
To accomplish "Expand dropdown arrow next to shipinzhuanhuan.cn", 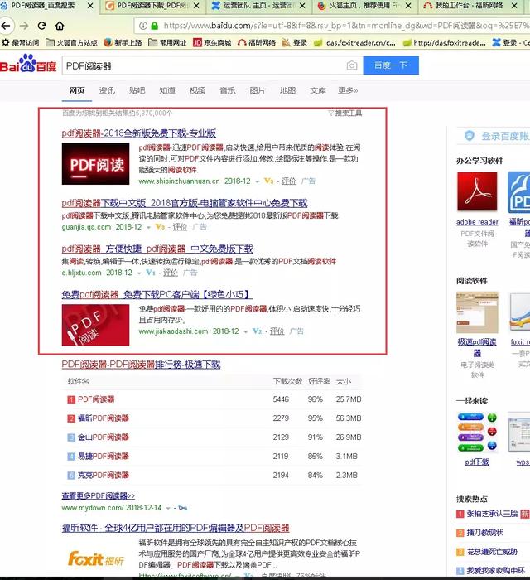I will click(x=258, y=181).
